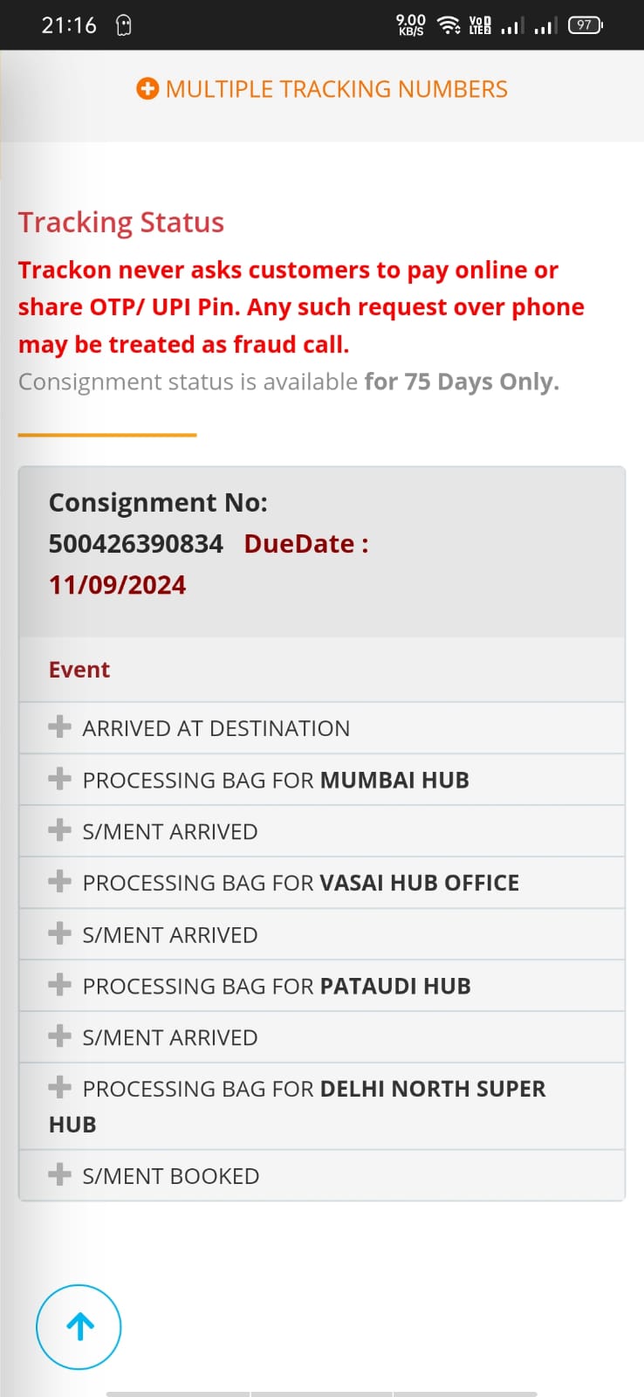Tap the WiFi icon in status bar
The image size is (644, 1397).
pos(449,25)
